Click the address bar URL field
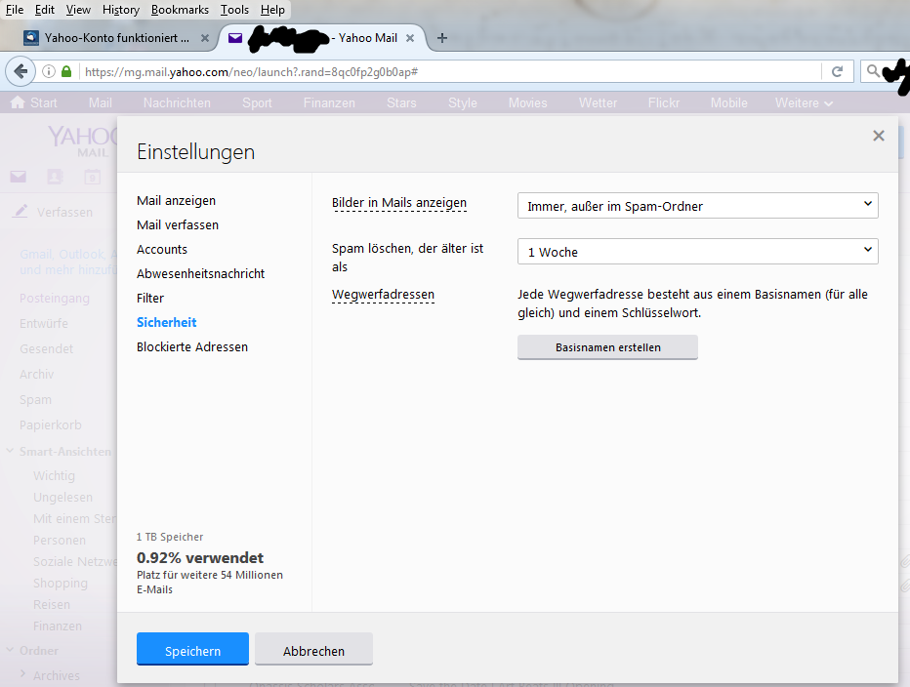The image size is (910, 687). [x=450, y=71]
